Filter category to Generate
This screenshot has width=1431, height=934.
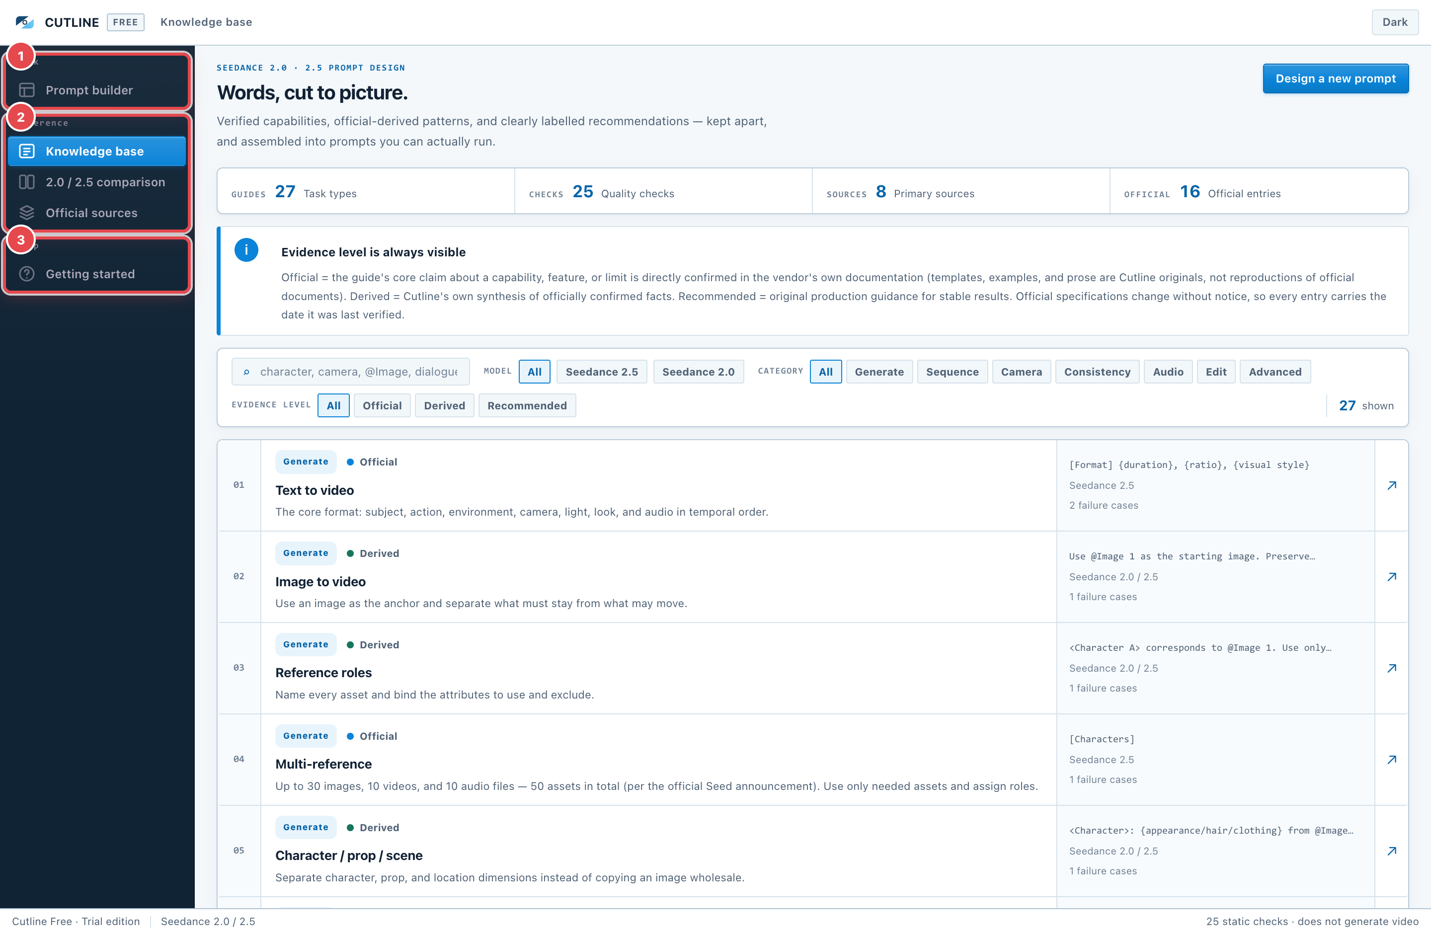point(879,372)
